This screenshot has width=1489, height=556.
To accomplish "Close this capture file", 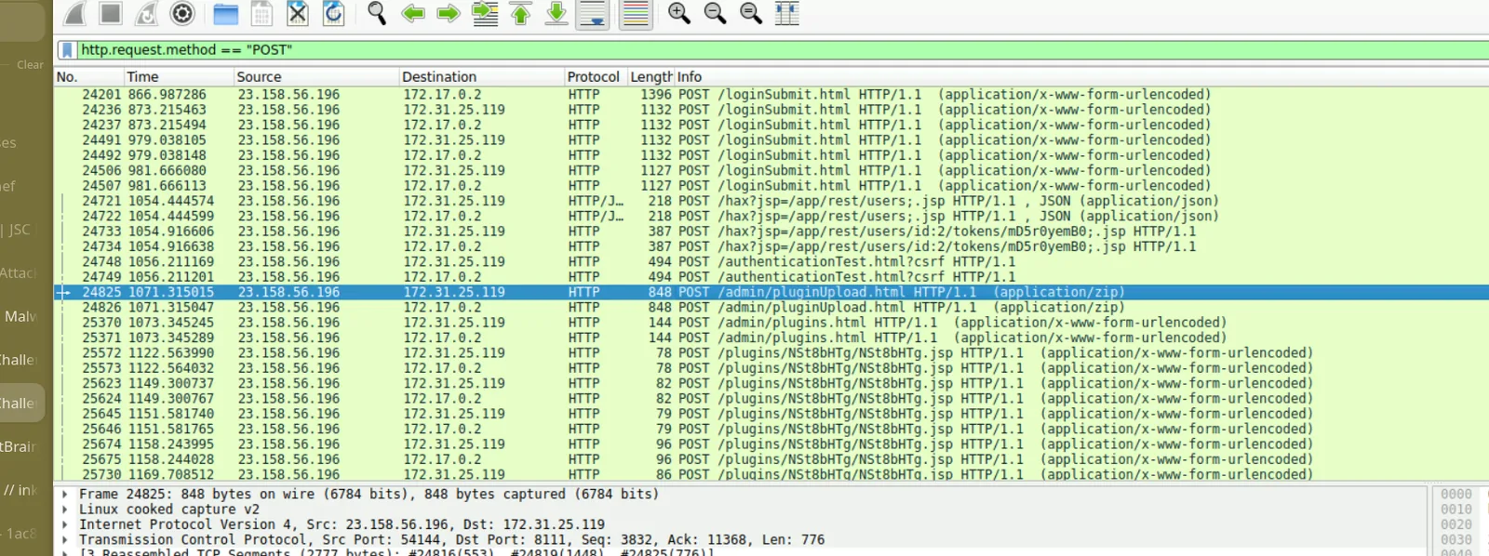I will click(x=297, y=13).
